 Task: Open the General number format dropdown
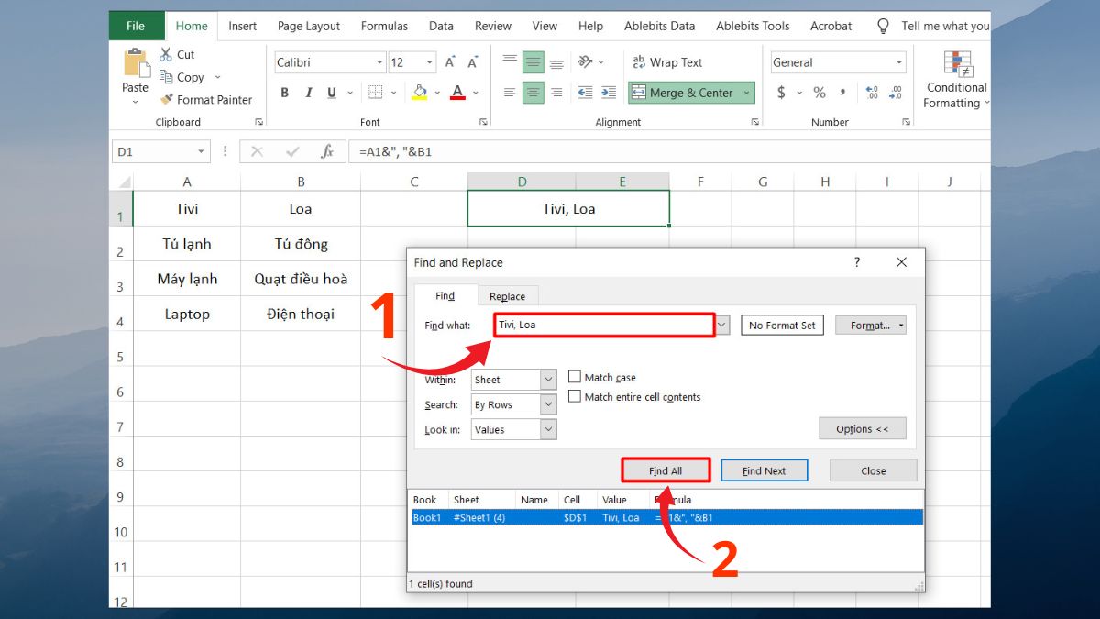click(x=898, y=62)
